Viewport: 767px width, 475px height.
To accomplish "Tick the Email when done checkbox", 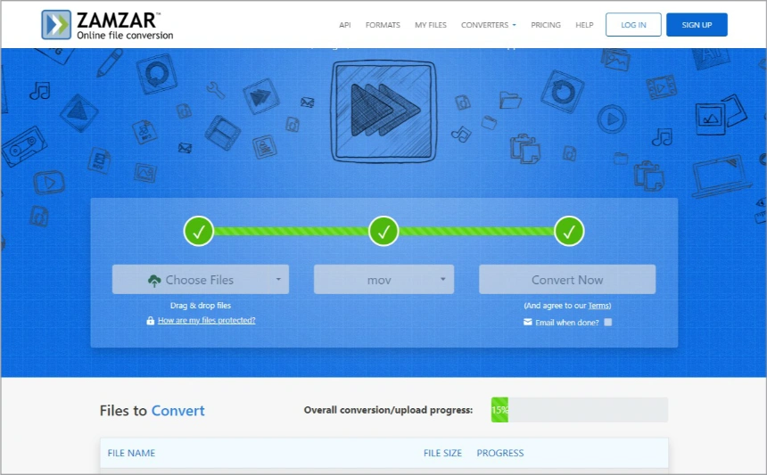I will 608,322.
